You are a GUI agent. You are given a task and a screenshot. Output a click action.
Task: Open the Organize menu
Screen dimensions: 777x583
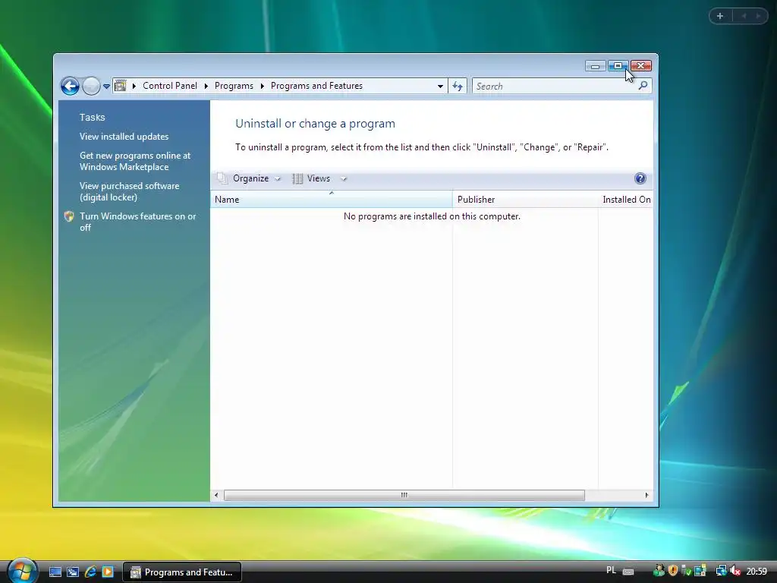pyautogui.click(x=250, y=178)
